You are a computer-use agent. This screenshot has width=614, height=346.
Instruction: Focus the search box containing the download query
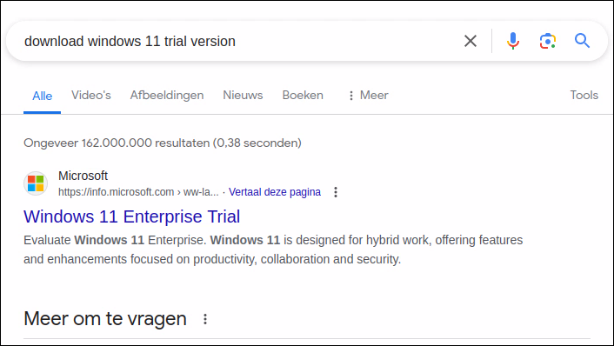[x=235, y=41]
